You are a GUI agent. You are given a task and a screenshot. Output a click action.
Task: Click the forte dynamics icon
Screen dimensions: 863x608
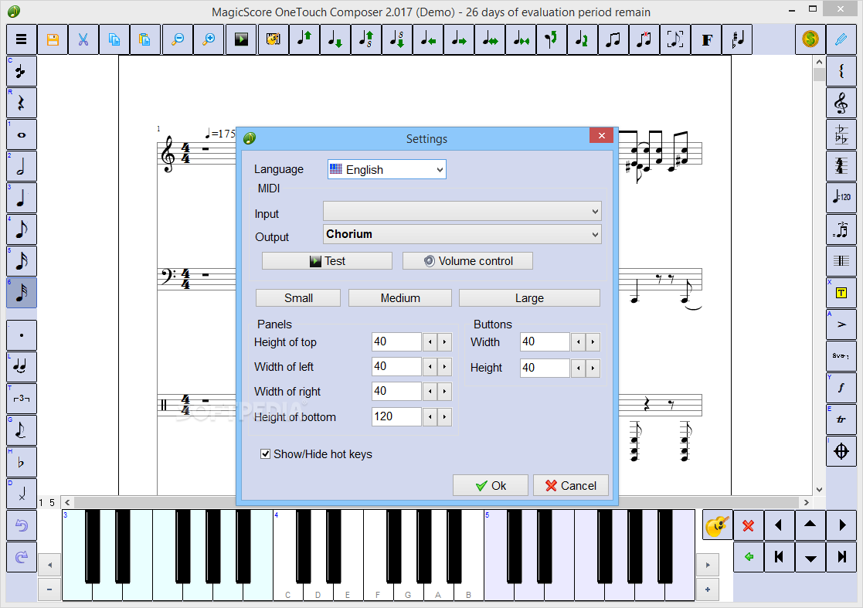tap(841, 388)
